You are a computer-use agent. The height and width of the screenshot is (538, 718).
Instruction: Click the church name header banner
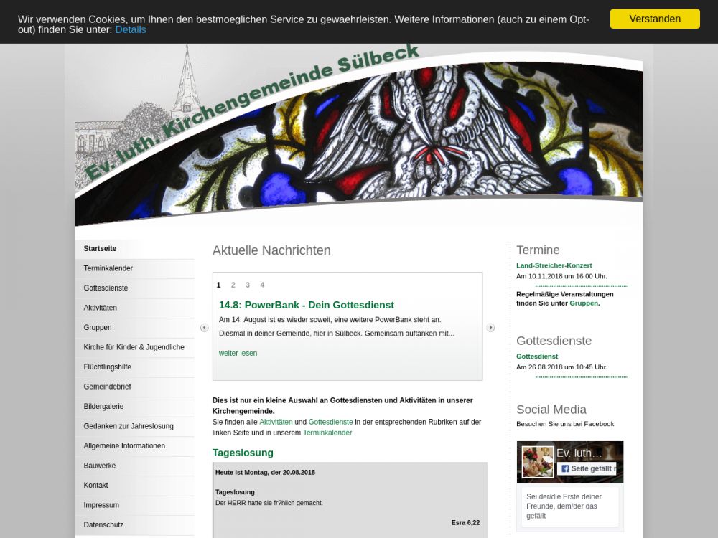251,111
